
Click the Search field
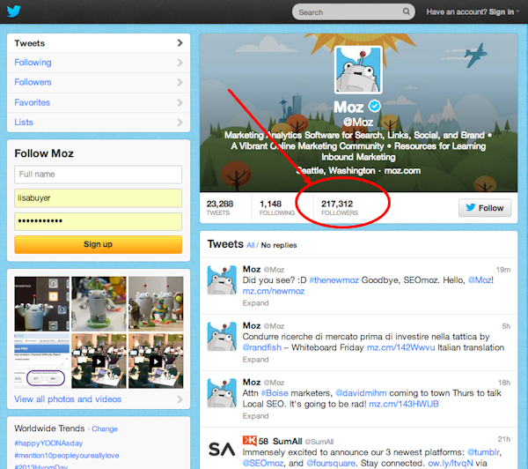[353, 11]
